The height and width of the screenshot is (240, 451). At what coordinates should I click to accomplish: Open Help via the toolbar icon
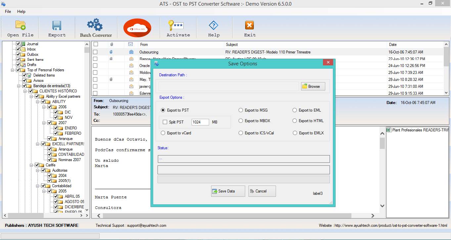pos(214,27)
